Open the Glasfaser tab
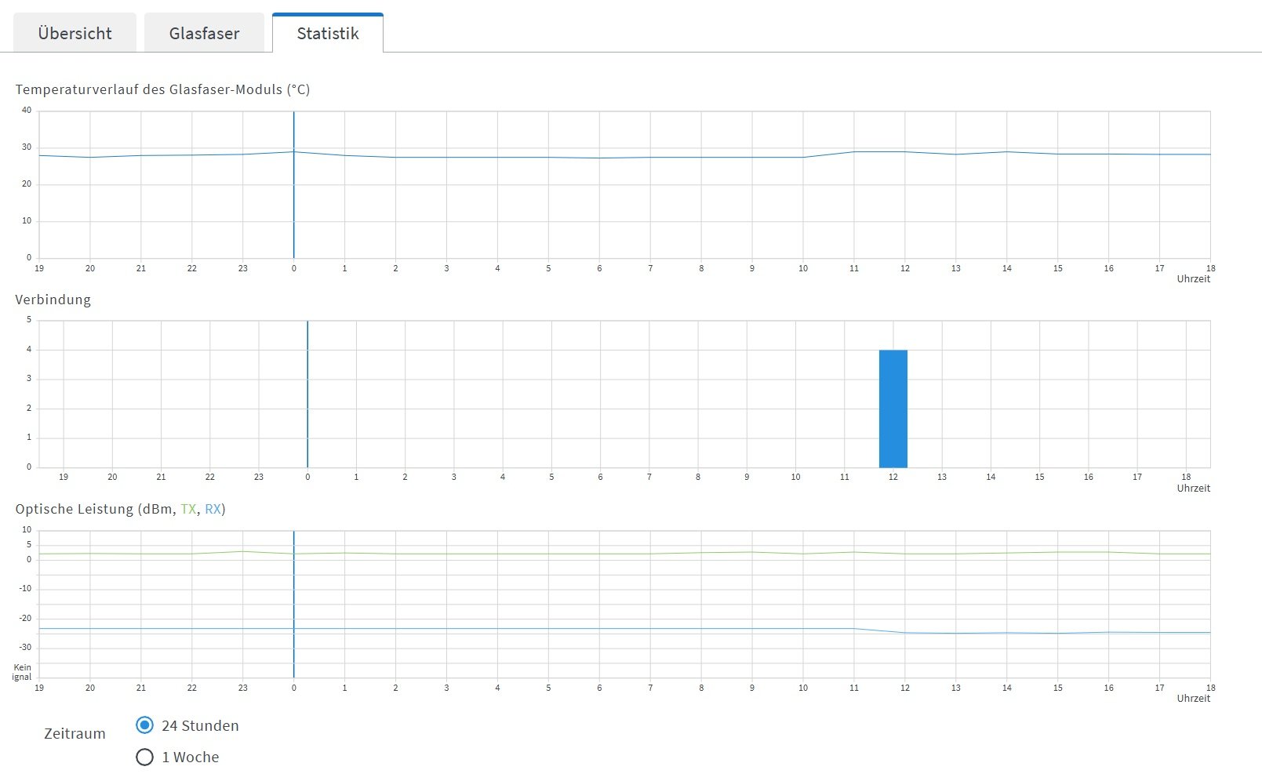Screen dimensions: 1262x781 pos(204,33)
